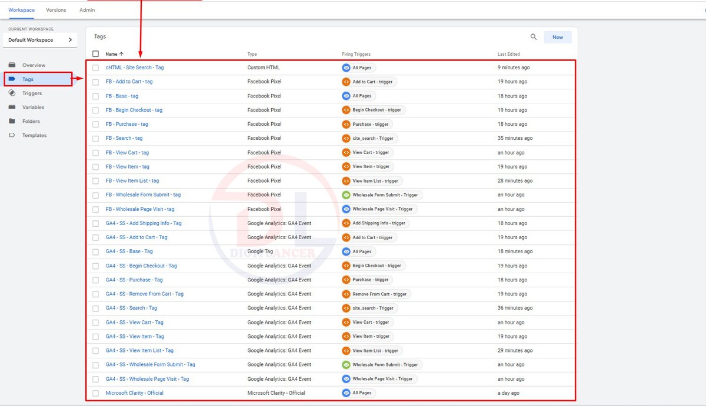
Task: Click trigger icon in GA4 - SS - View Item List row
Action: pyautogui.click(x=347, y=351)
